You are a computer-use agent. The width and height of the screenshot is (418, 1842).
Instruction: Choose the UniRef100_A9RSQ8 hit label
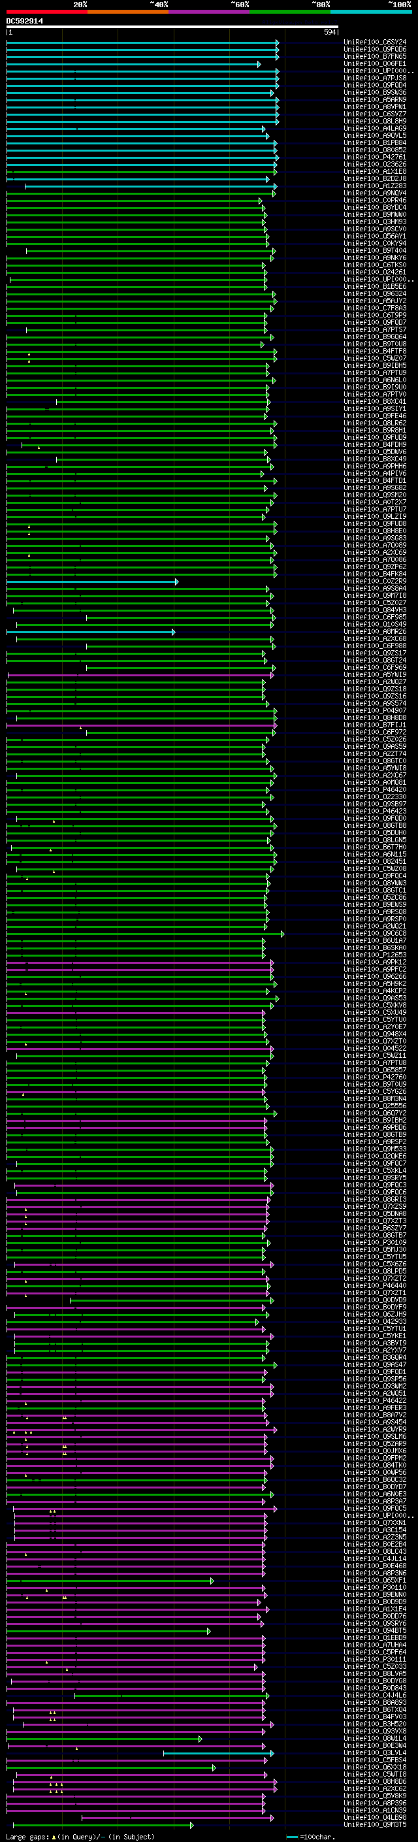tap(375, 912)
